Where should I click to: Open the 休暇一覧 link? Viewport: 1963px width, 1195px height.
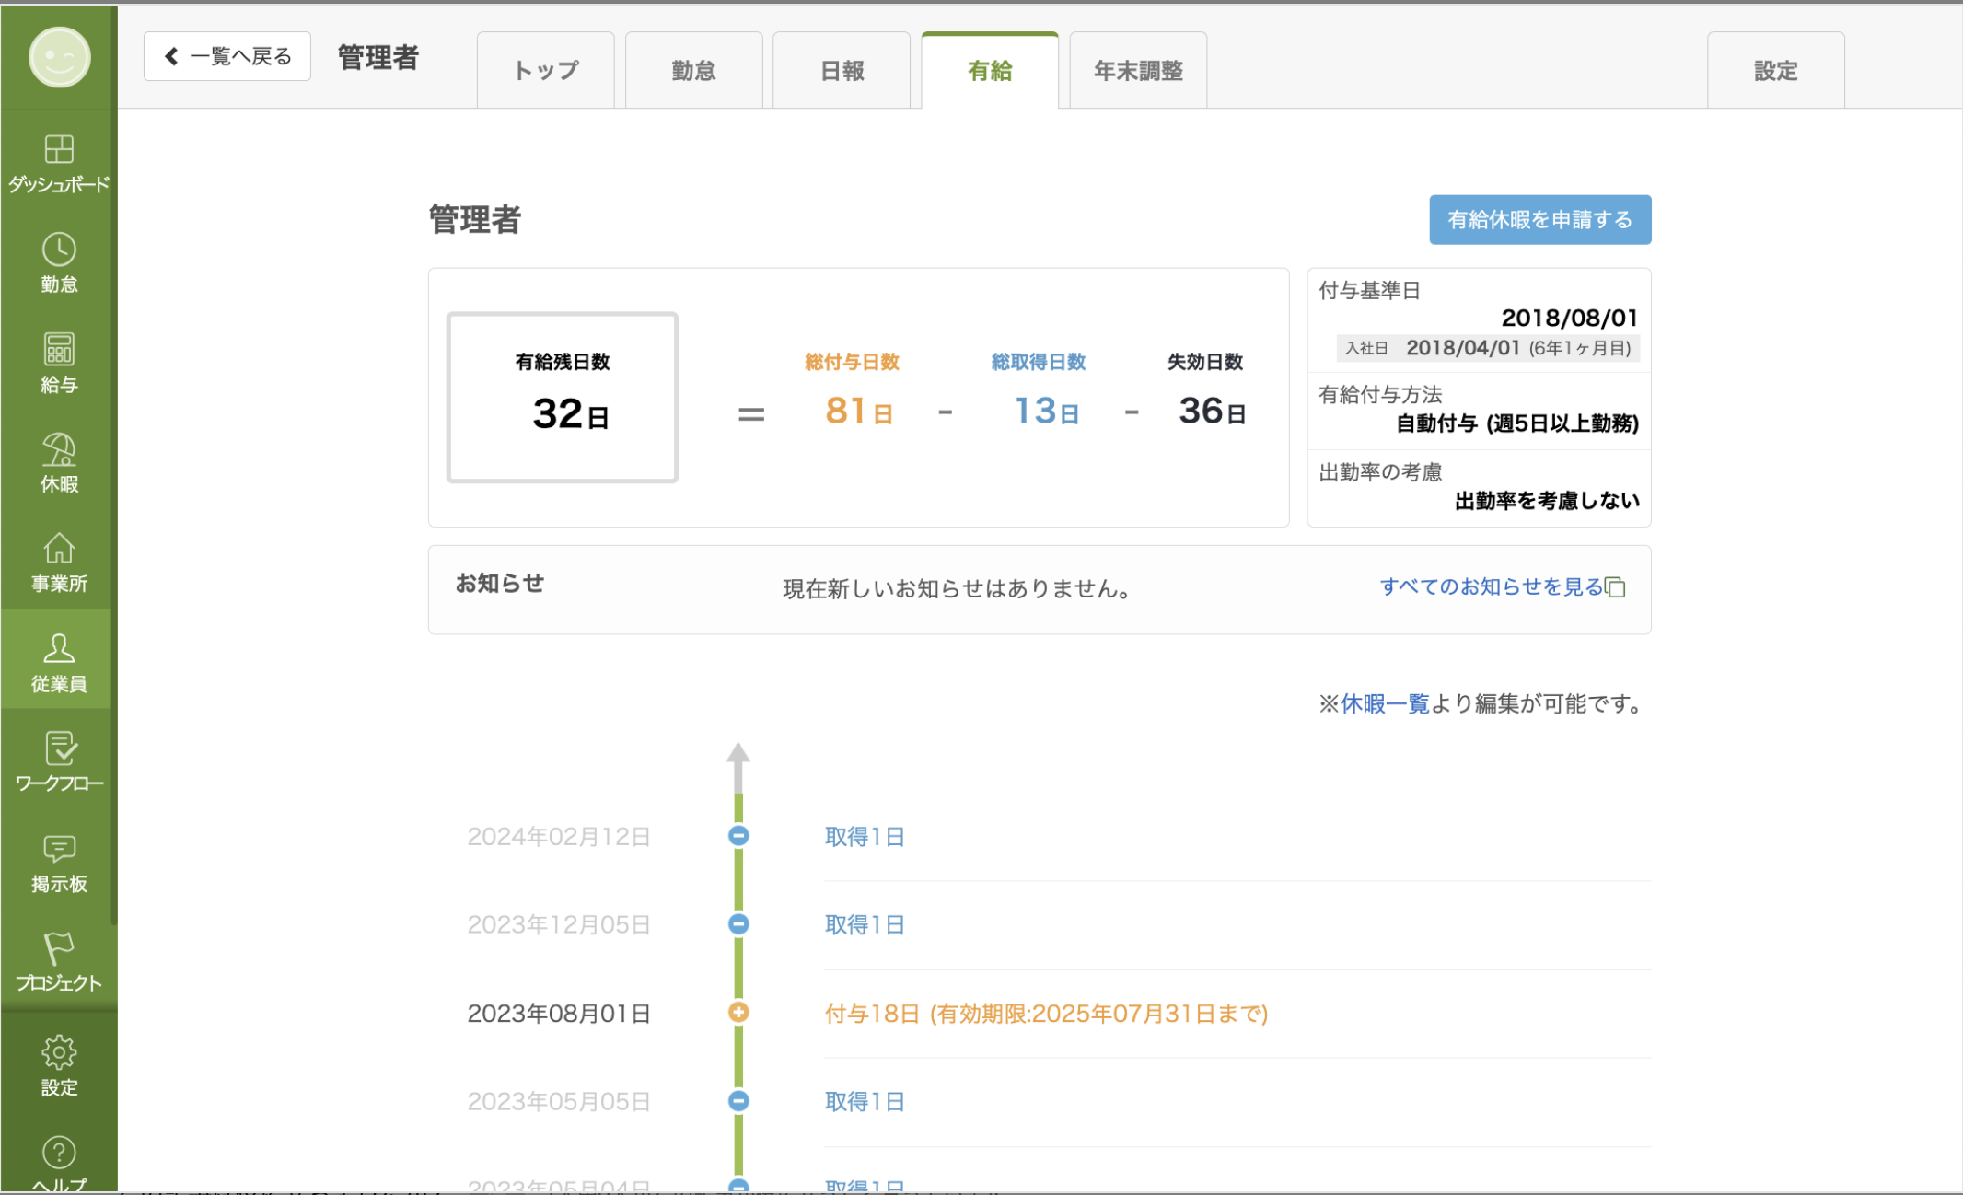click(x=1385, y=704)
